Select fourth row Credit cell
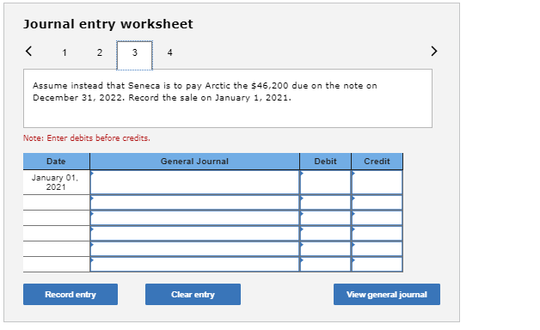 coord(377,233)
